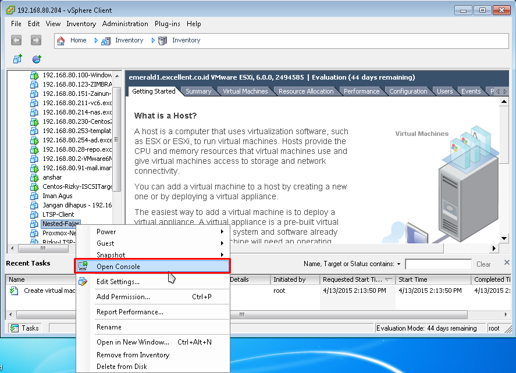Screen dimensions: 516x373
Task: Click the Requested Start Time sort arrow
Action: pyautogui.click(x=389, y=279)
